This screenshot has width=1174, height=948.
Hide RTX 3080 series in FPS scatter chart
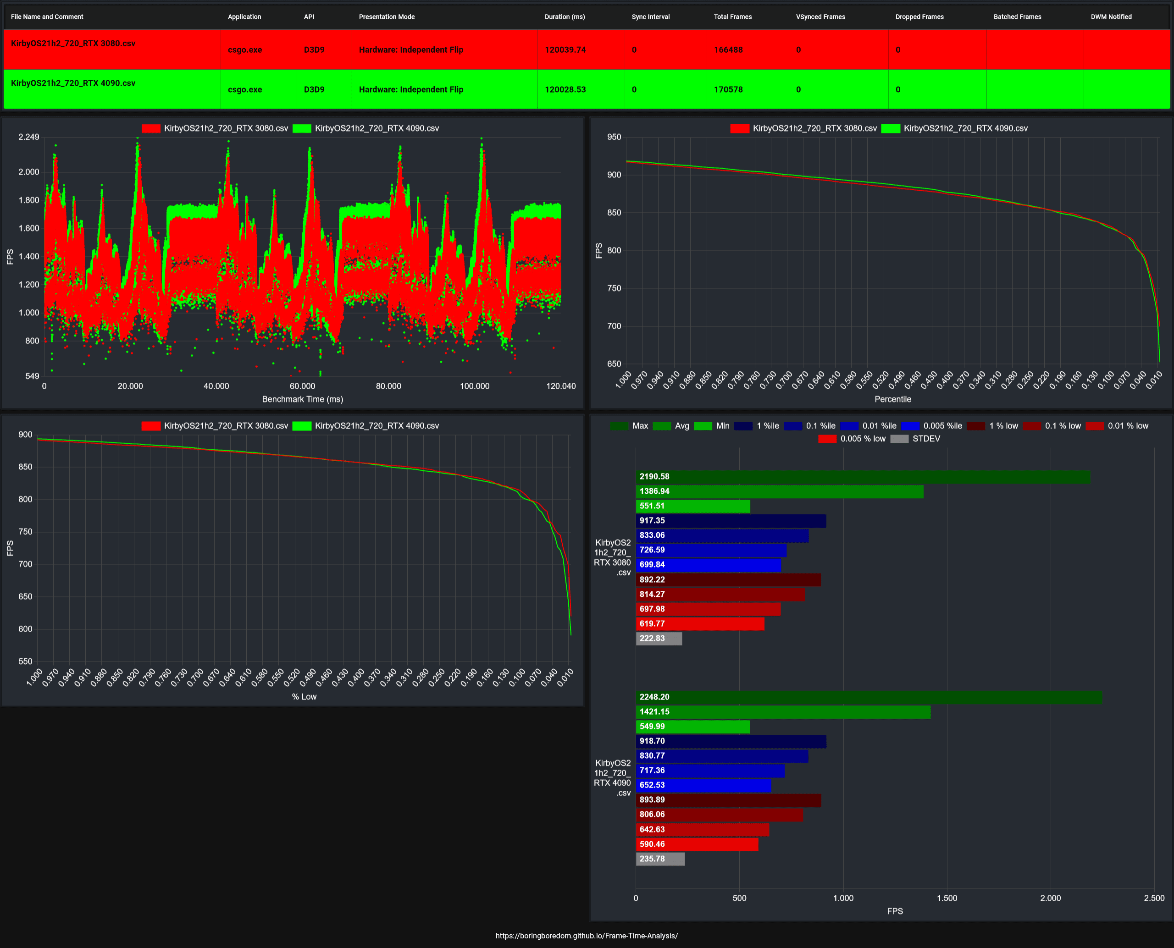click(151, 128)
